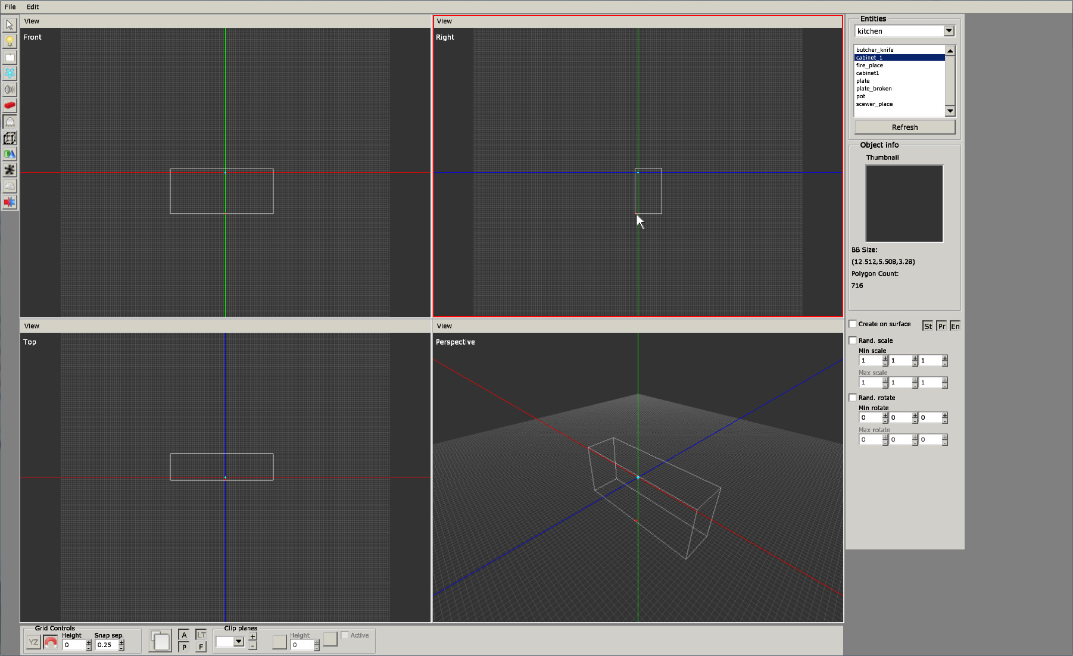The width and height of the screenshot is (1073, 656).
Task: Select the primitive shapes tool
Action: [x=10, y=154]
